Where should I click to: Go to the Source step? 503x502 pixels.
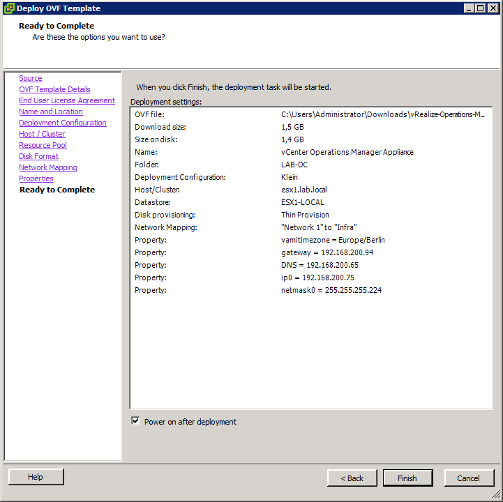(31, 78)
